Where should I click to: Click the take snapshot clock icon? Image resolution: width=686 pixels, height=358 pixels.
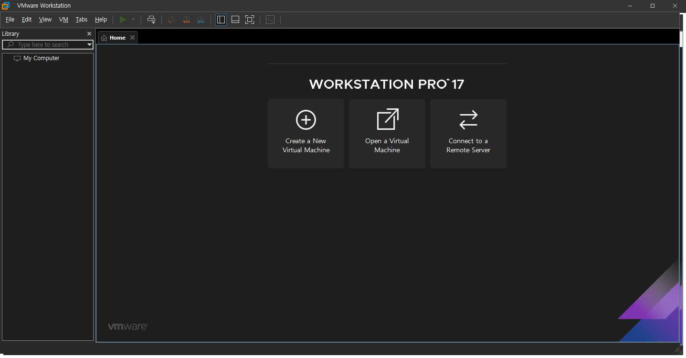pyautogui.click(x=171, y=20)
